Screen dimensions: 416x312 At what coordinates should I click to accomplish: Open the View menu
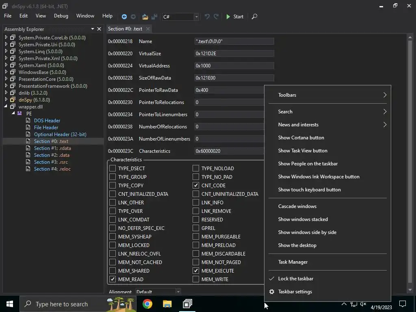click(x=41, y=16)
